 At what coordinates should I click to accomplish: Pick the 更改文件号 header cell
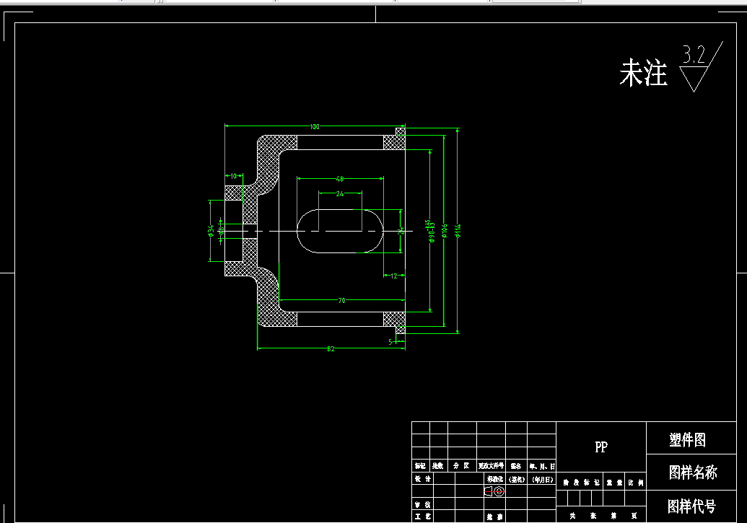coord(492,466)
